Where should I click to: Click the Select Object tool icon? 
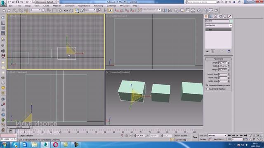tap(44, 10)
